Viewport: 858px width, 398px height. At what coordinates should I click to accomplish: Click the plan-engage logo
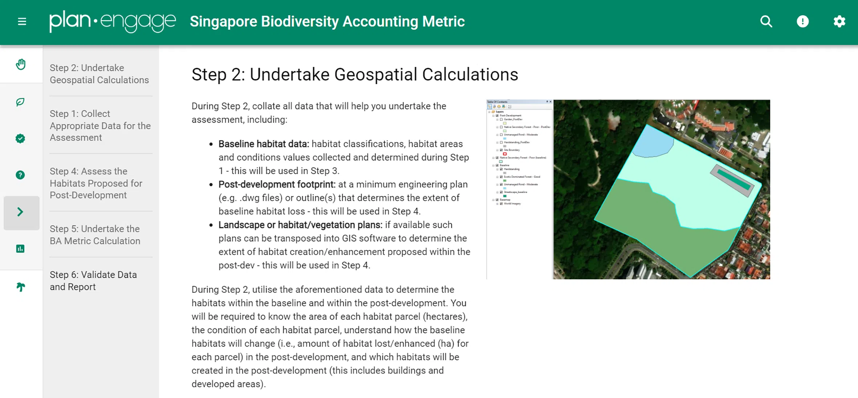point(112,22)
